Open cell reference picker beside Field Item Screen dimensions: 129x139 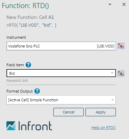(x=121, y=73)
